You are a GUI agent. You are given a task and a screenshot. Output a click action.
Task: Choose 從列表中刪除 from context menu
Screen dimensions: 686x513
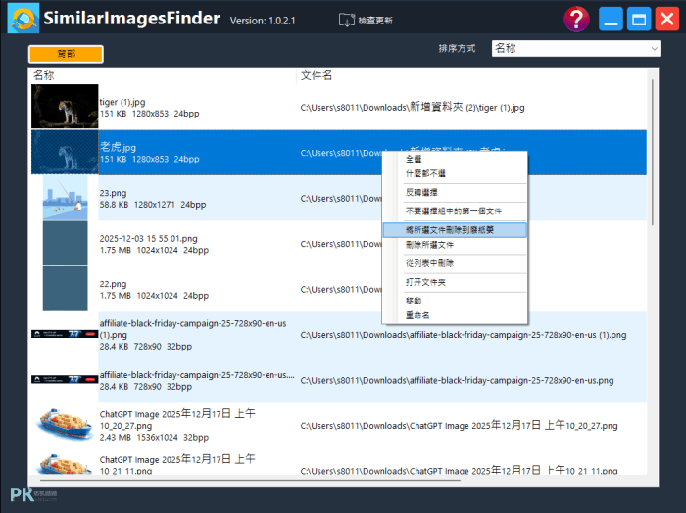[455, 263]
